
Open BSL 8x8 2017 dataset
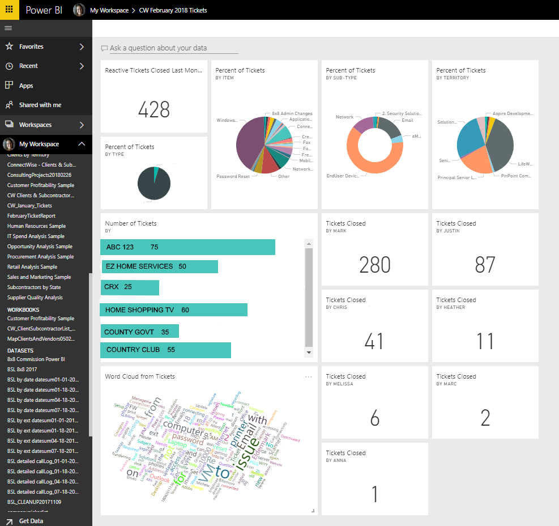click(22, 370)
